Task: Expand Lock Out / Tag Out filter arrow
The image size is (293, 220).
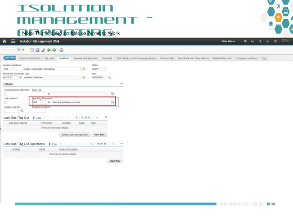Action: point(34,118)
